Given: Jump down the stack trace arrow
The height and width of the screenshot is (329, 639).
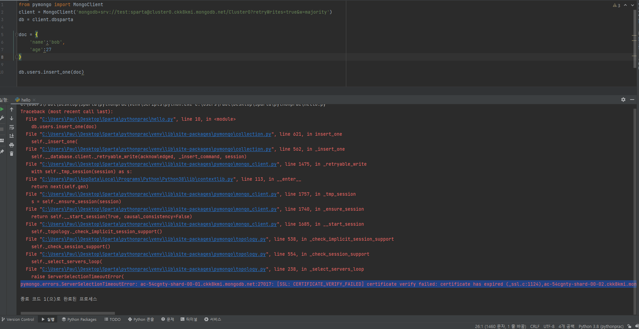Looking at the screenshot, I should tap(12, 118).
